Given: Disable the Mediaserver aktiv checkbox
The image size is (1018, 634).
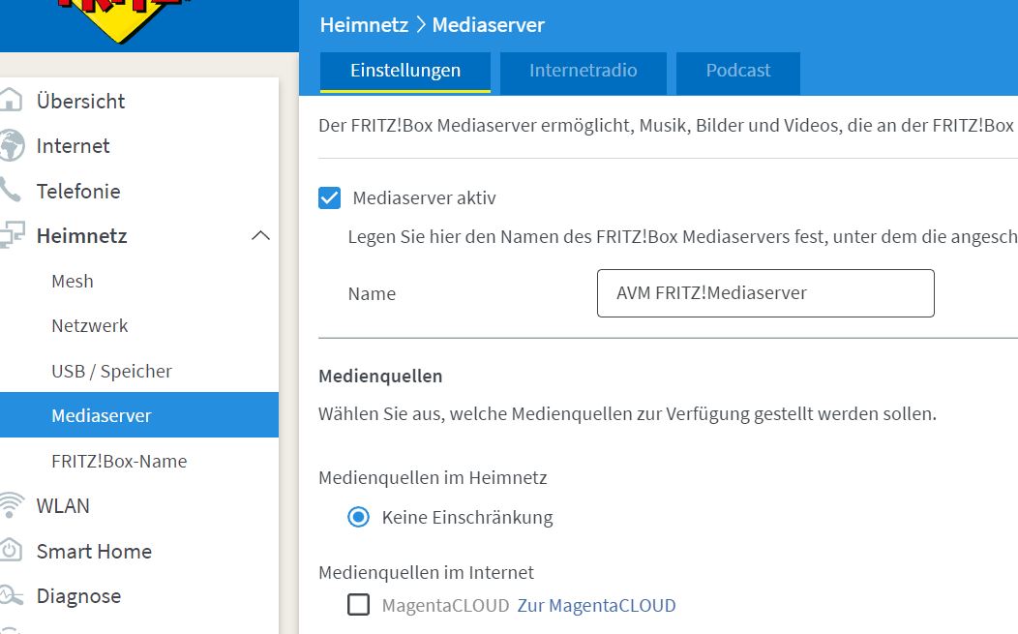Looking at the screenshot, I should pos(330,197).
